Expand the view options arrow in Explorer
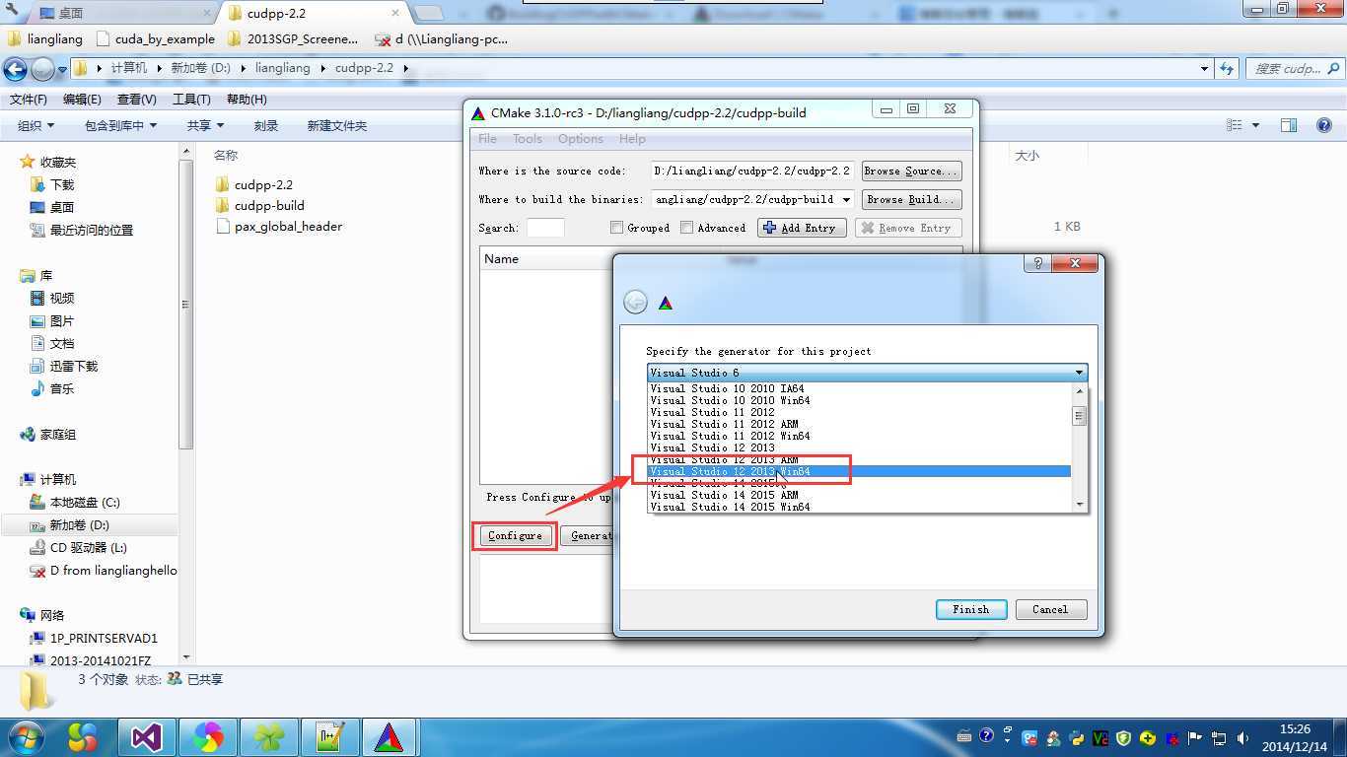 [x=1255, y=125]
